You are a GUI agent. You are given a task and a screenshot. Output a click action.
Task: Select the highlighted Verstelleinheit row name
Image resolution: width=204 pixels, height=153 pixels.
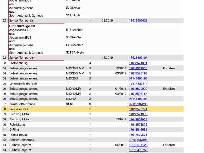coord(19,109)
